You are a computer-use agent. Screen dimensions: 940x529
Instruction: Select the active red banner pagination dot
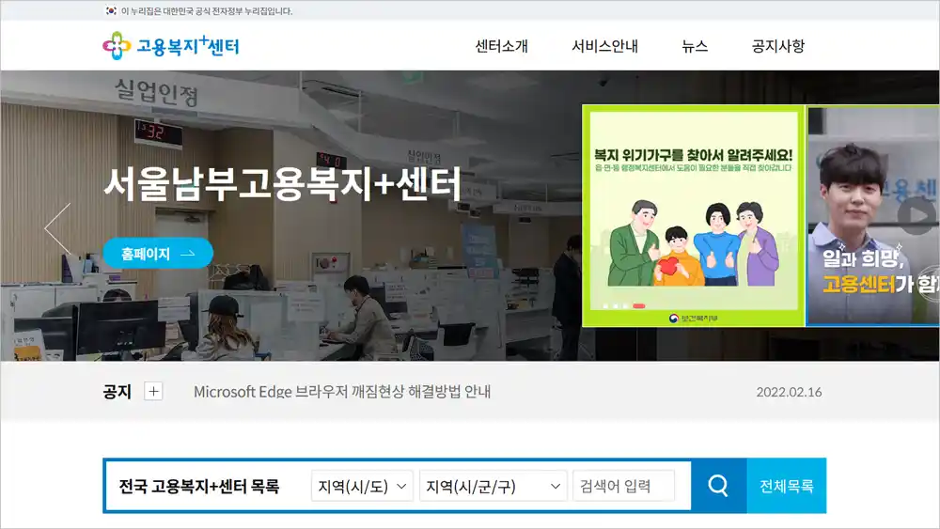639,306
